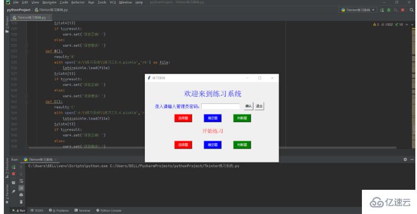Close the Tkinter练习系统.py editor tab

[49, 18]
